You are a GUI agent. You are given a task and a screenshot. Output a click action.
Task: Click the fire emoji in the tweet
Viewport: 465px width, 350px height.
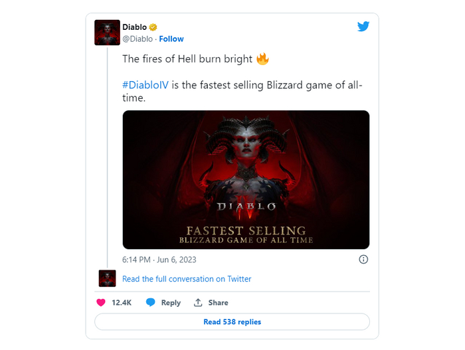point(262,58)
